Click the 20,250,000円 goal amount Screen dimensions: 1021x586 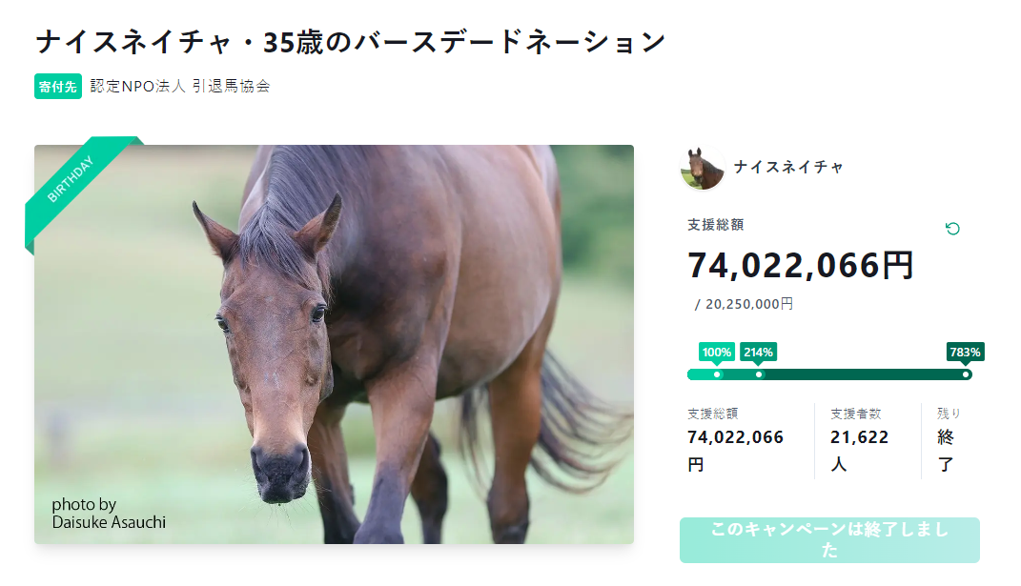(x=749, y=304)
